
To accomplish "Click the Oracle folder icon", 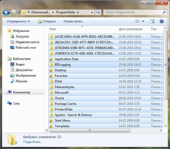I will click(51, 98).
